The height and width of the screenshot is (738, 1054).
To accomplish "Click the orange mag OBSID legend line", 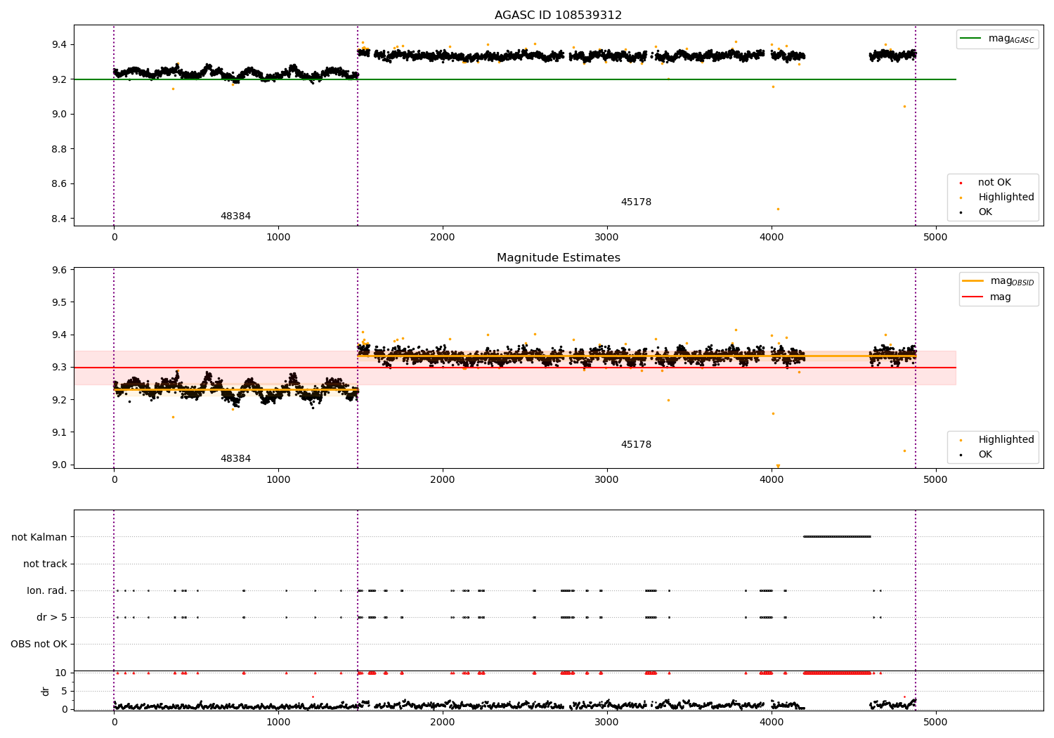I will [973, 281].
